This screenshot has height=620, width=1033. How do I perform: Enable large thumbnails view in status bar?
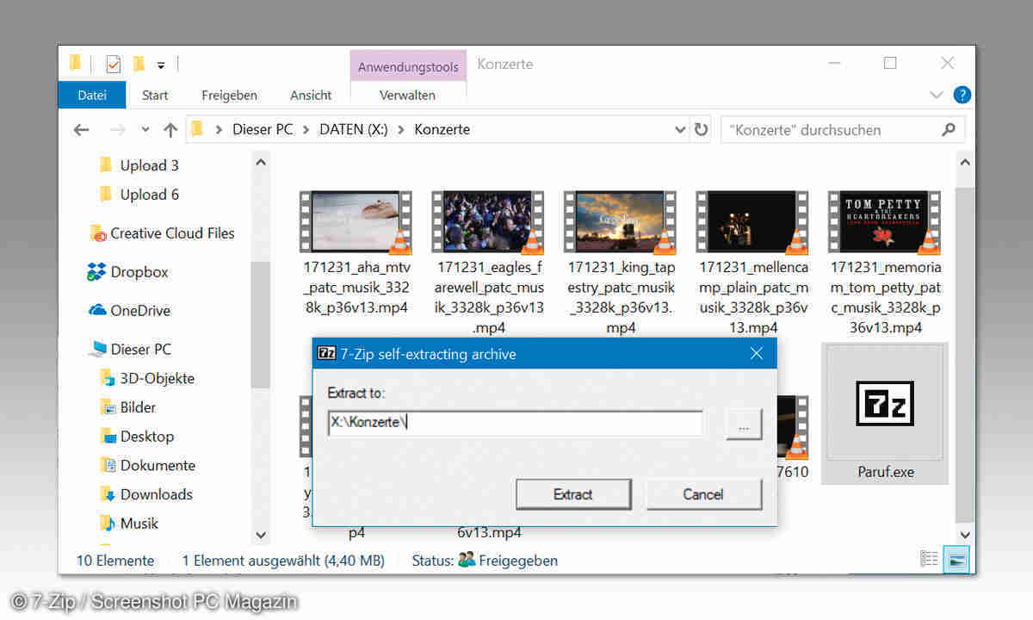[x=956, y=559]
